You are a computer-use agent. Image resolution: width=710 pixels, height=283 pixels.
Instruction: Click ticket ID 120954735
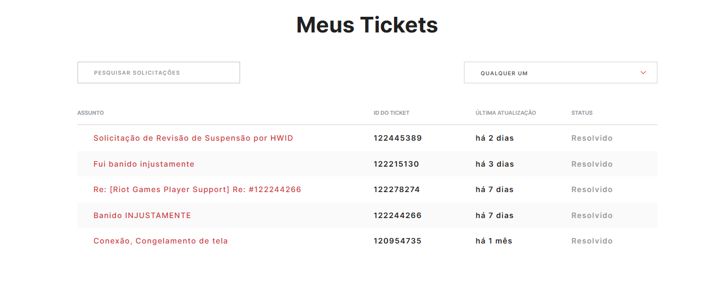(397, 241)
